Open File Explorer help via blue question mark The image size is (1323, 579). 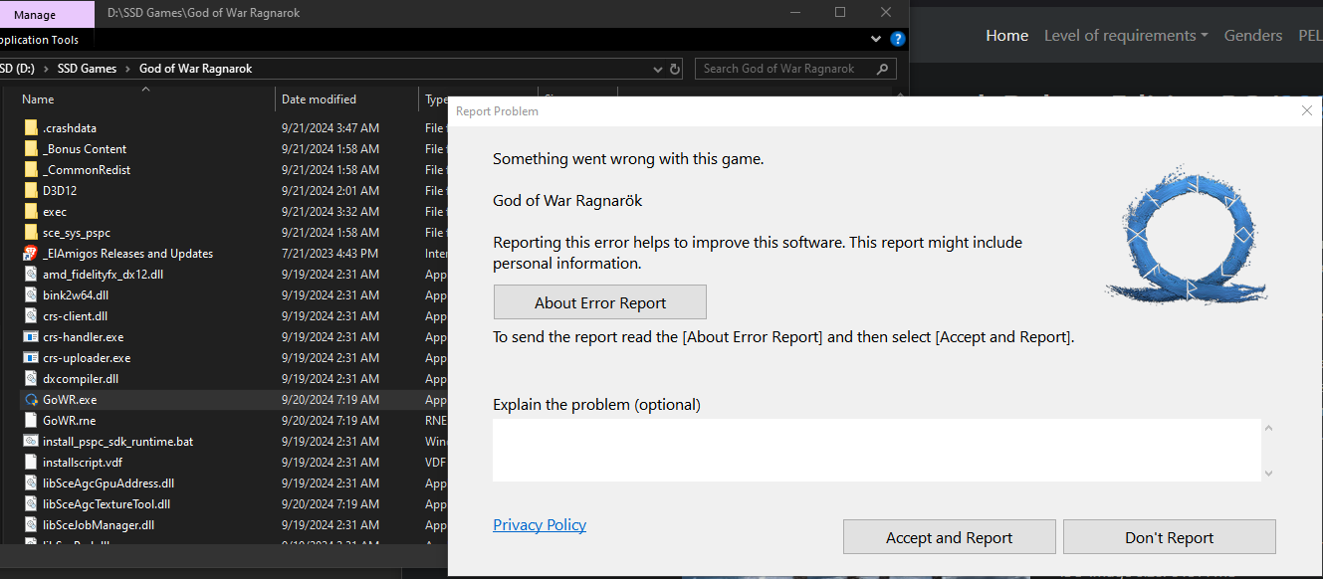point(898,40)
